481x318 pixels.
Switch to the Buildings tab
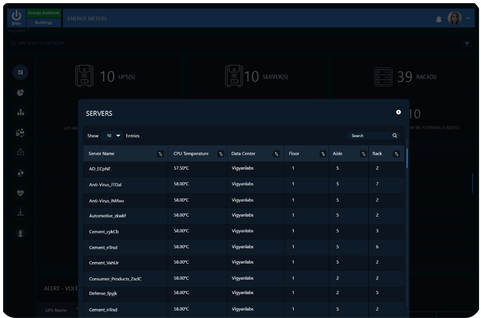43,22
